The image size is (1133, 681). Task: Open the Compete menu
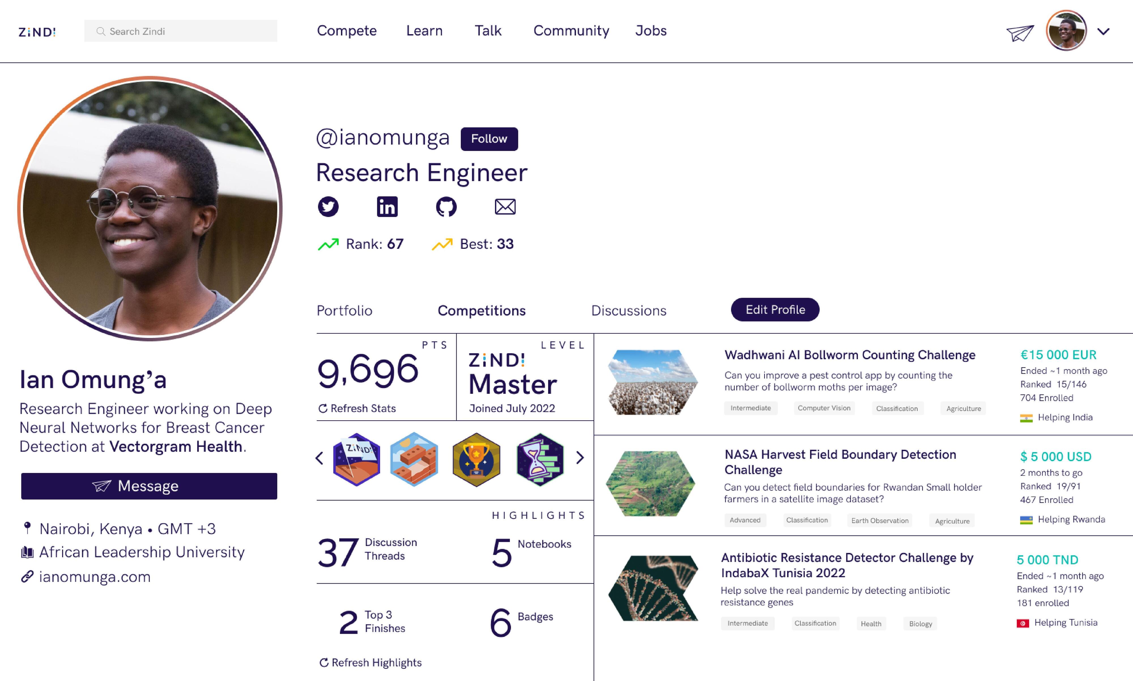[x=347, y=31]
